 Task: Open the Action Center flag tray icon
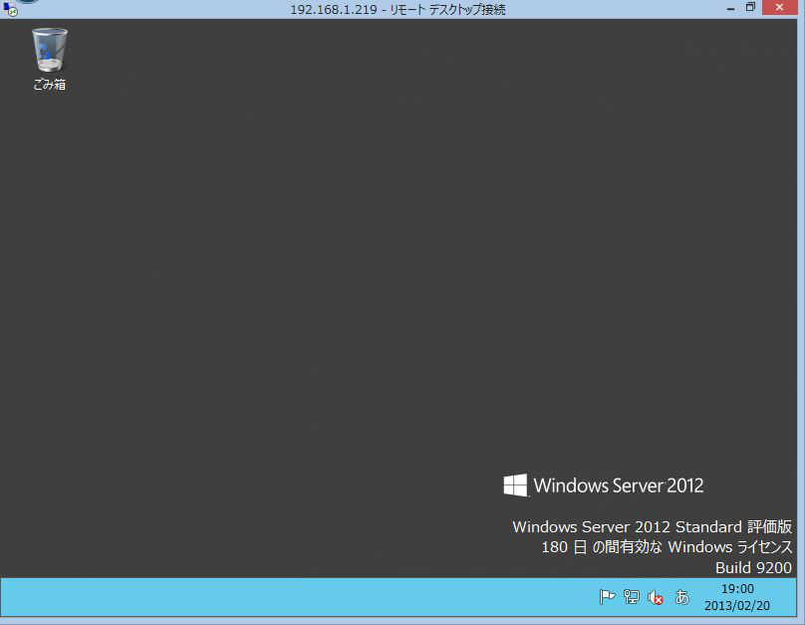coord(607,597)
